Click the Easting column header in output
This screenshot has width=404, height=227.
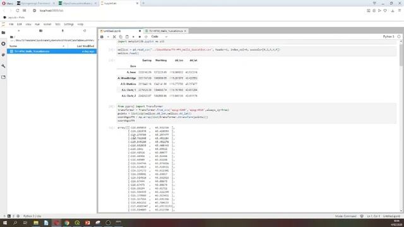pos(147,61)
